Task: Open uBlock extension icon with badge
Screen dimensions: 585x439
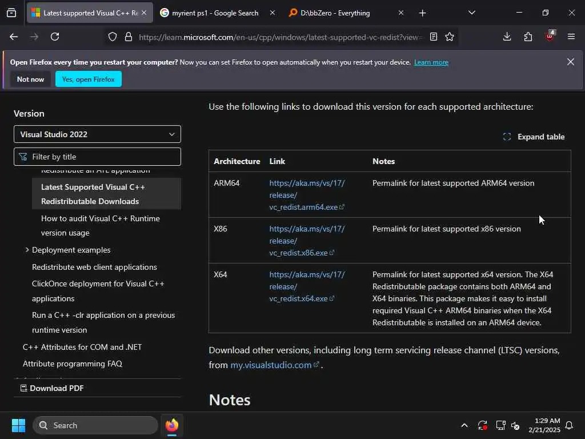Action: point(550,36)
